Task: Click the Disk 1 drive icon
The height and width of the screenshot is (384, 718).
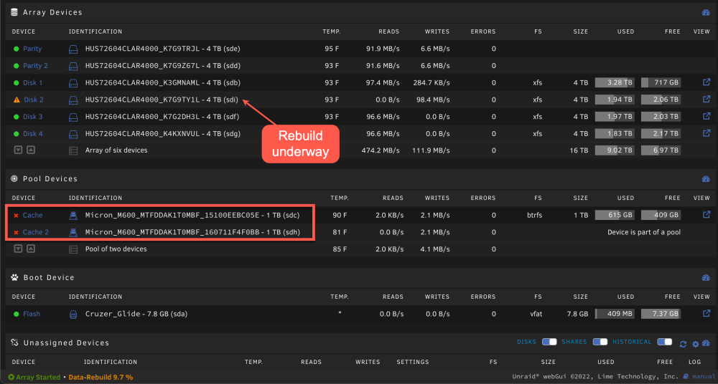Action: [x=73, y=82]
